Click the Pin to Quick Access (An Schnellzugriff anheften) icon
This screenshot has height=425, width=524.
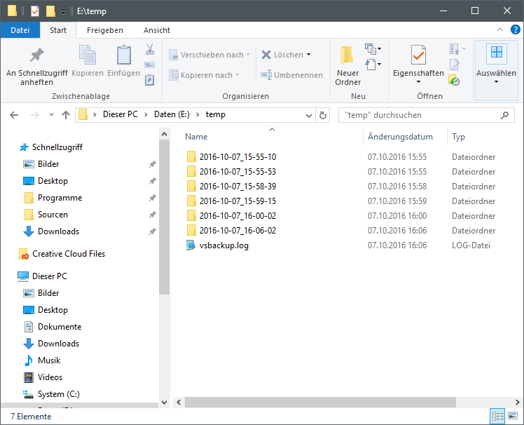point(36,55)
